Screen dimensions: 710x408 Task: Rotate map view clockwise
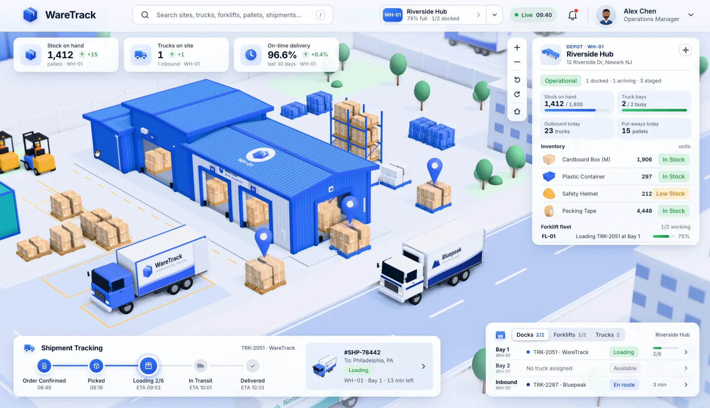click(517, 94)
